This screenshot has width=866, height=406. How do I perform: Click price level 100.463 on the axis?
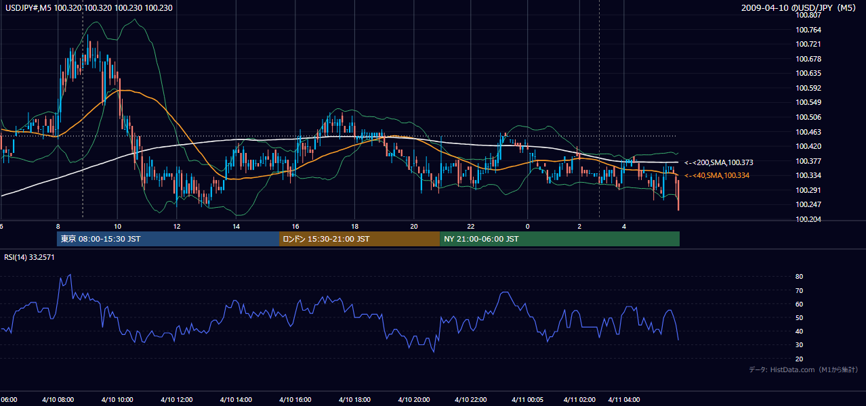808,132
